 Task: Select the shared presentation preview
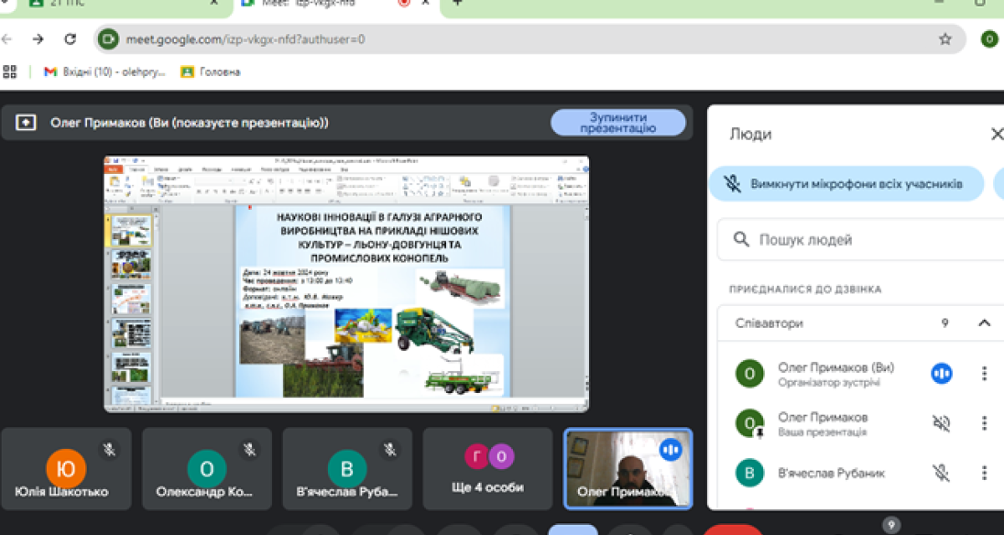coord(346,283)
